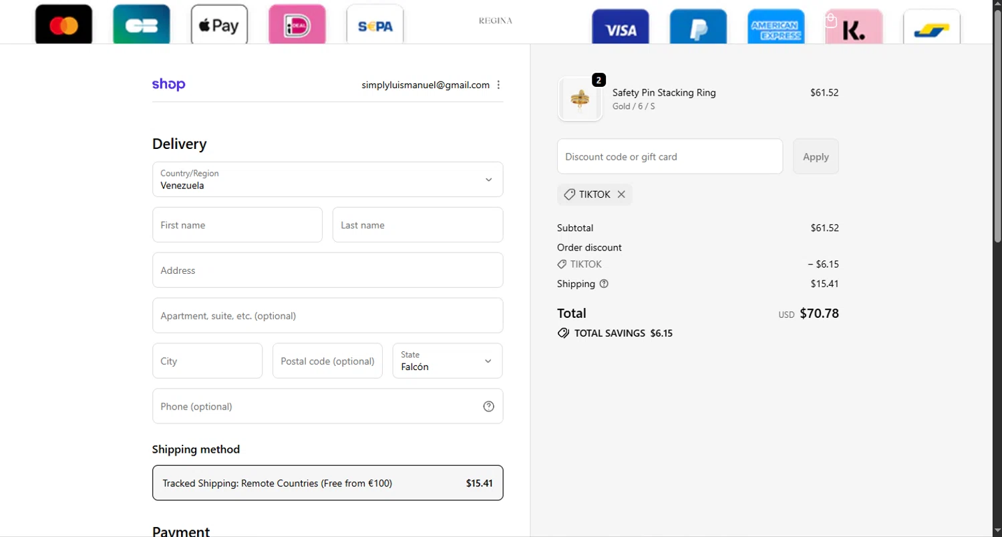Click the Safety Pin Stacking Ring title
The image size is (1002, 537).
664,93
